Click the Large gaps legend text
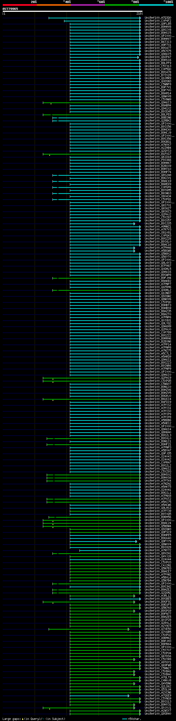The height and width of the screenshot is (721, 176). 34,719
